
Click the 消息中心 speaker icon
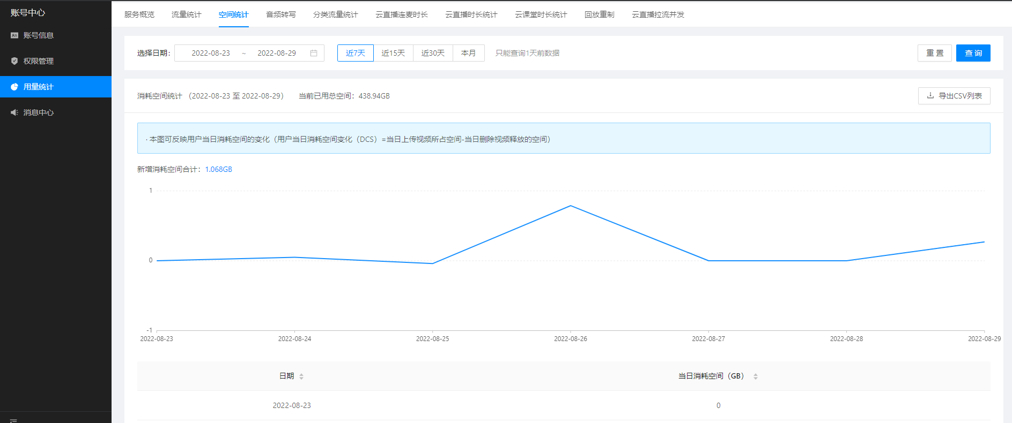pos(14,112)
